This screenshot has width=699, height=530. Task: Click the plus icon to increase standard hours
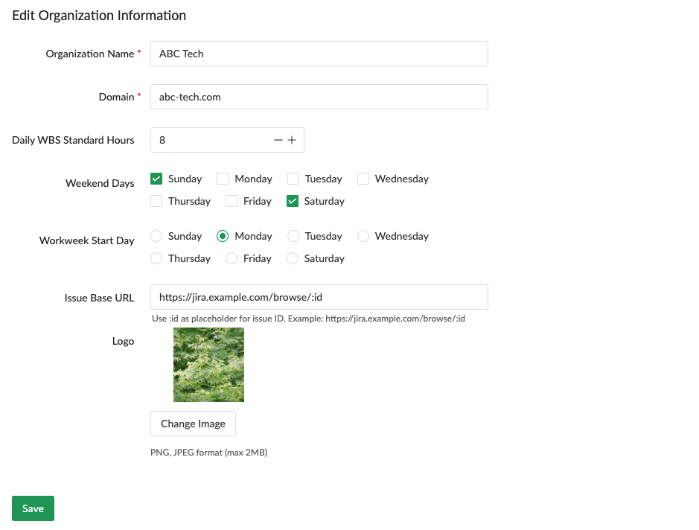click(292, 140)
